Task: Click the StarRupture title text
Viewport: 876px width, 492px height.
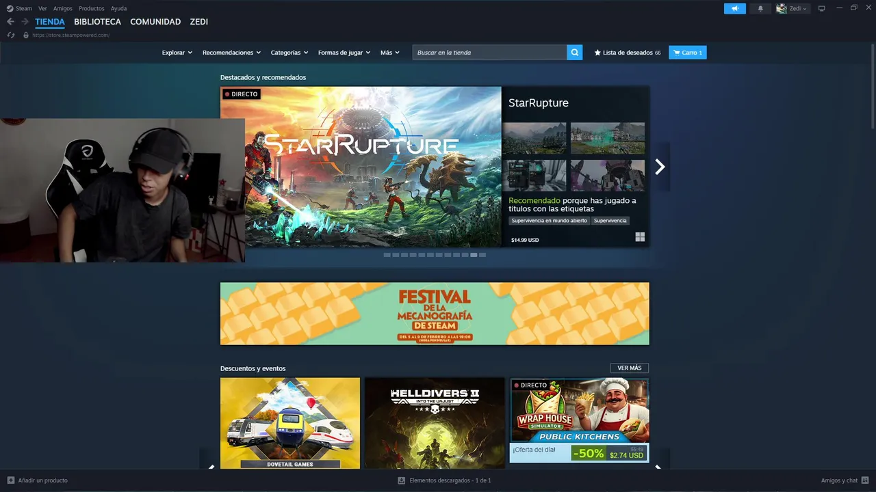Action: pos(539,103)
